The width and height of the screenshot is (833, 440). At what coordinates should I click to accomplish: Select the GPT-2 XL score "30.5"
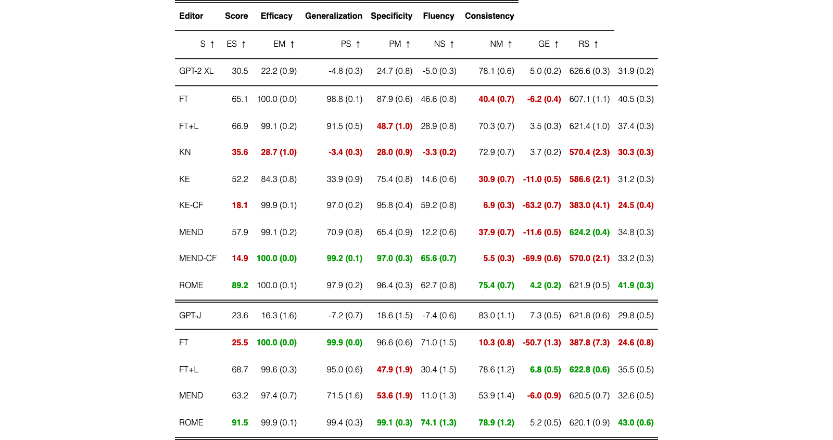point(240,71)
